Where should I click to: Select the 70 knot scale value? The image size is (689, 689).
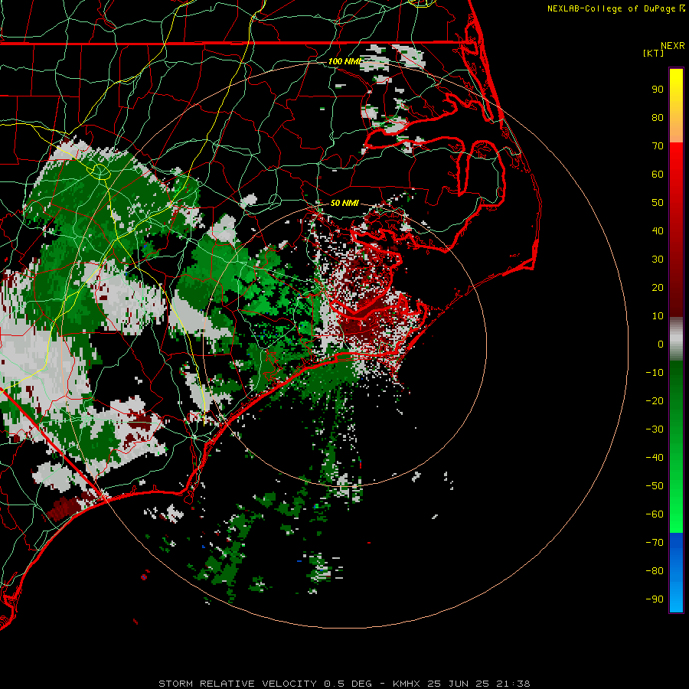(x=658, y=146)
